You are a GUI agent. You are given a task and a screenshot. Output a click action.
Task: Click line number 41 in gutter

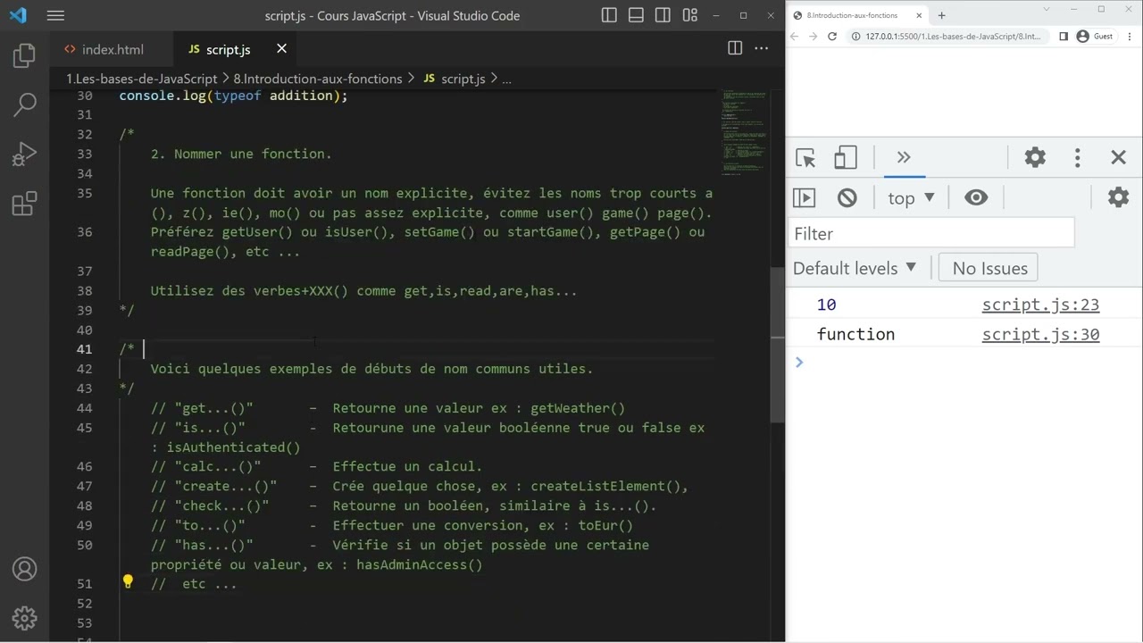point(84,349)
